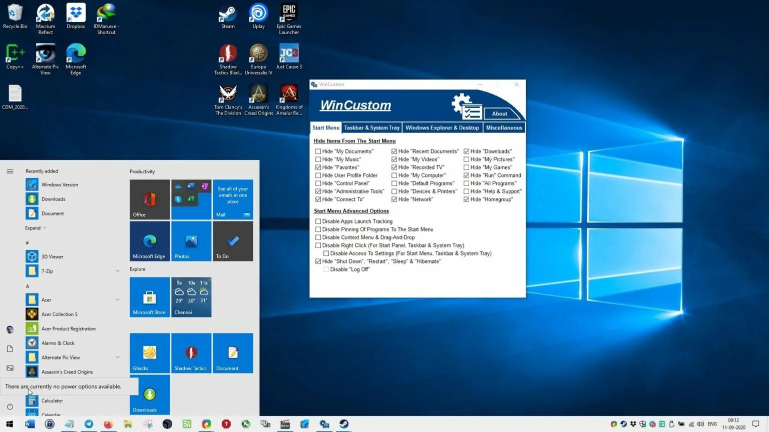Select IDMan.exe shortcut on desktop
The width and height of the screenshot is (769, 432).
(x=106, y=19)
